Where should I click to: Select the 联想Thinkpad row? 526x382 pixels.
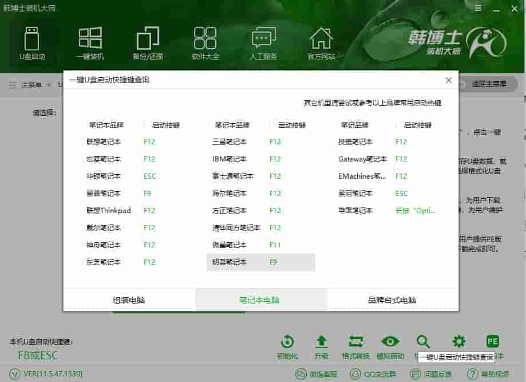[134, 210]
